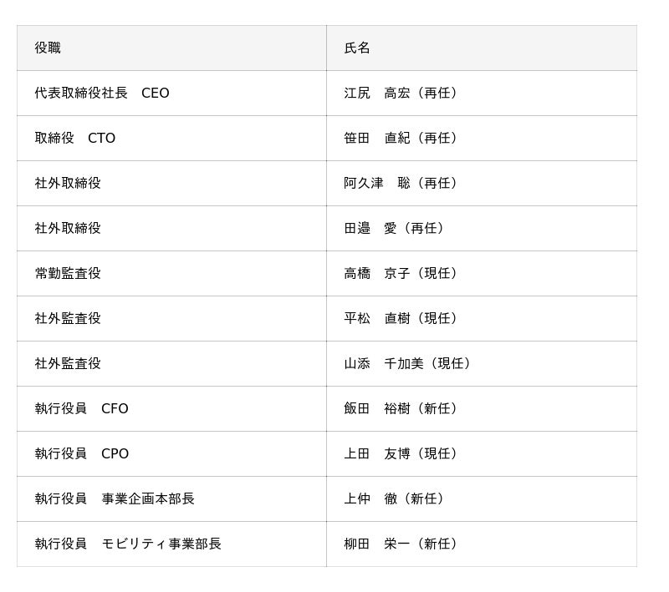Select the 執行役員 モビリティ事業部長 cell
Viewport: 669px width, 592px height.
[128, 544]
